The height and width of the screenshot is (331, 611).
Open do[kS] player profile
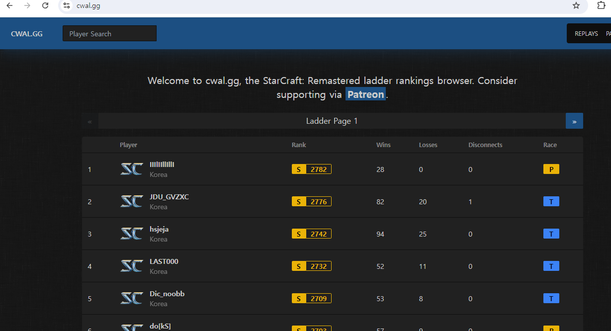tap(160, 326)
